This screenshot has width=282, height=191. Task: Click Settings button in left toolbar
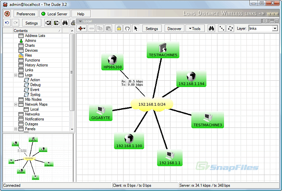tap(31, 23)
